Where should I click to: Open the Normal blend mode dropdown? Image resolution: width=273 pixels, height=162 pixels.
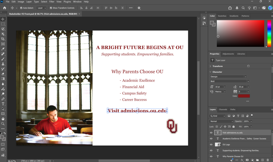point(221,121)
